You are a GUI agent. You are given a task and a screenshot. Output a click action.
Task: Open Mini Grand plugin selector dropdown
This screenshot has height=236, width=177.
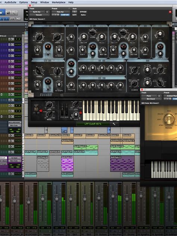[152, 99]
